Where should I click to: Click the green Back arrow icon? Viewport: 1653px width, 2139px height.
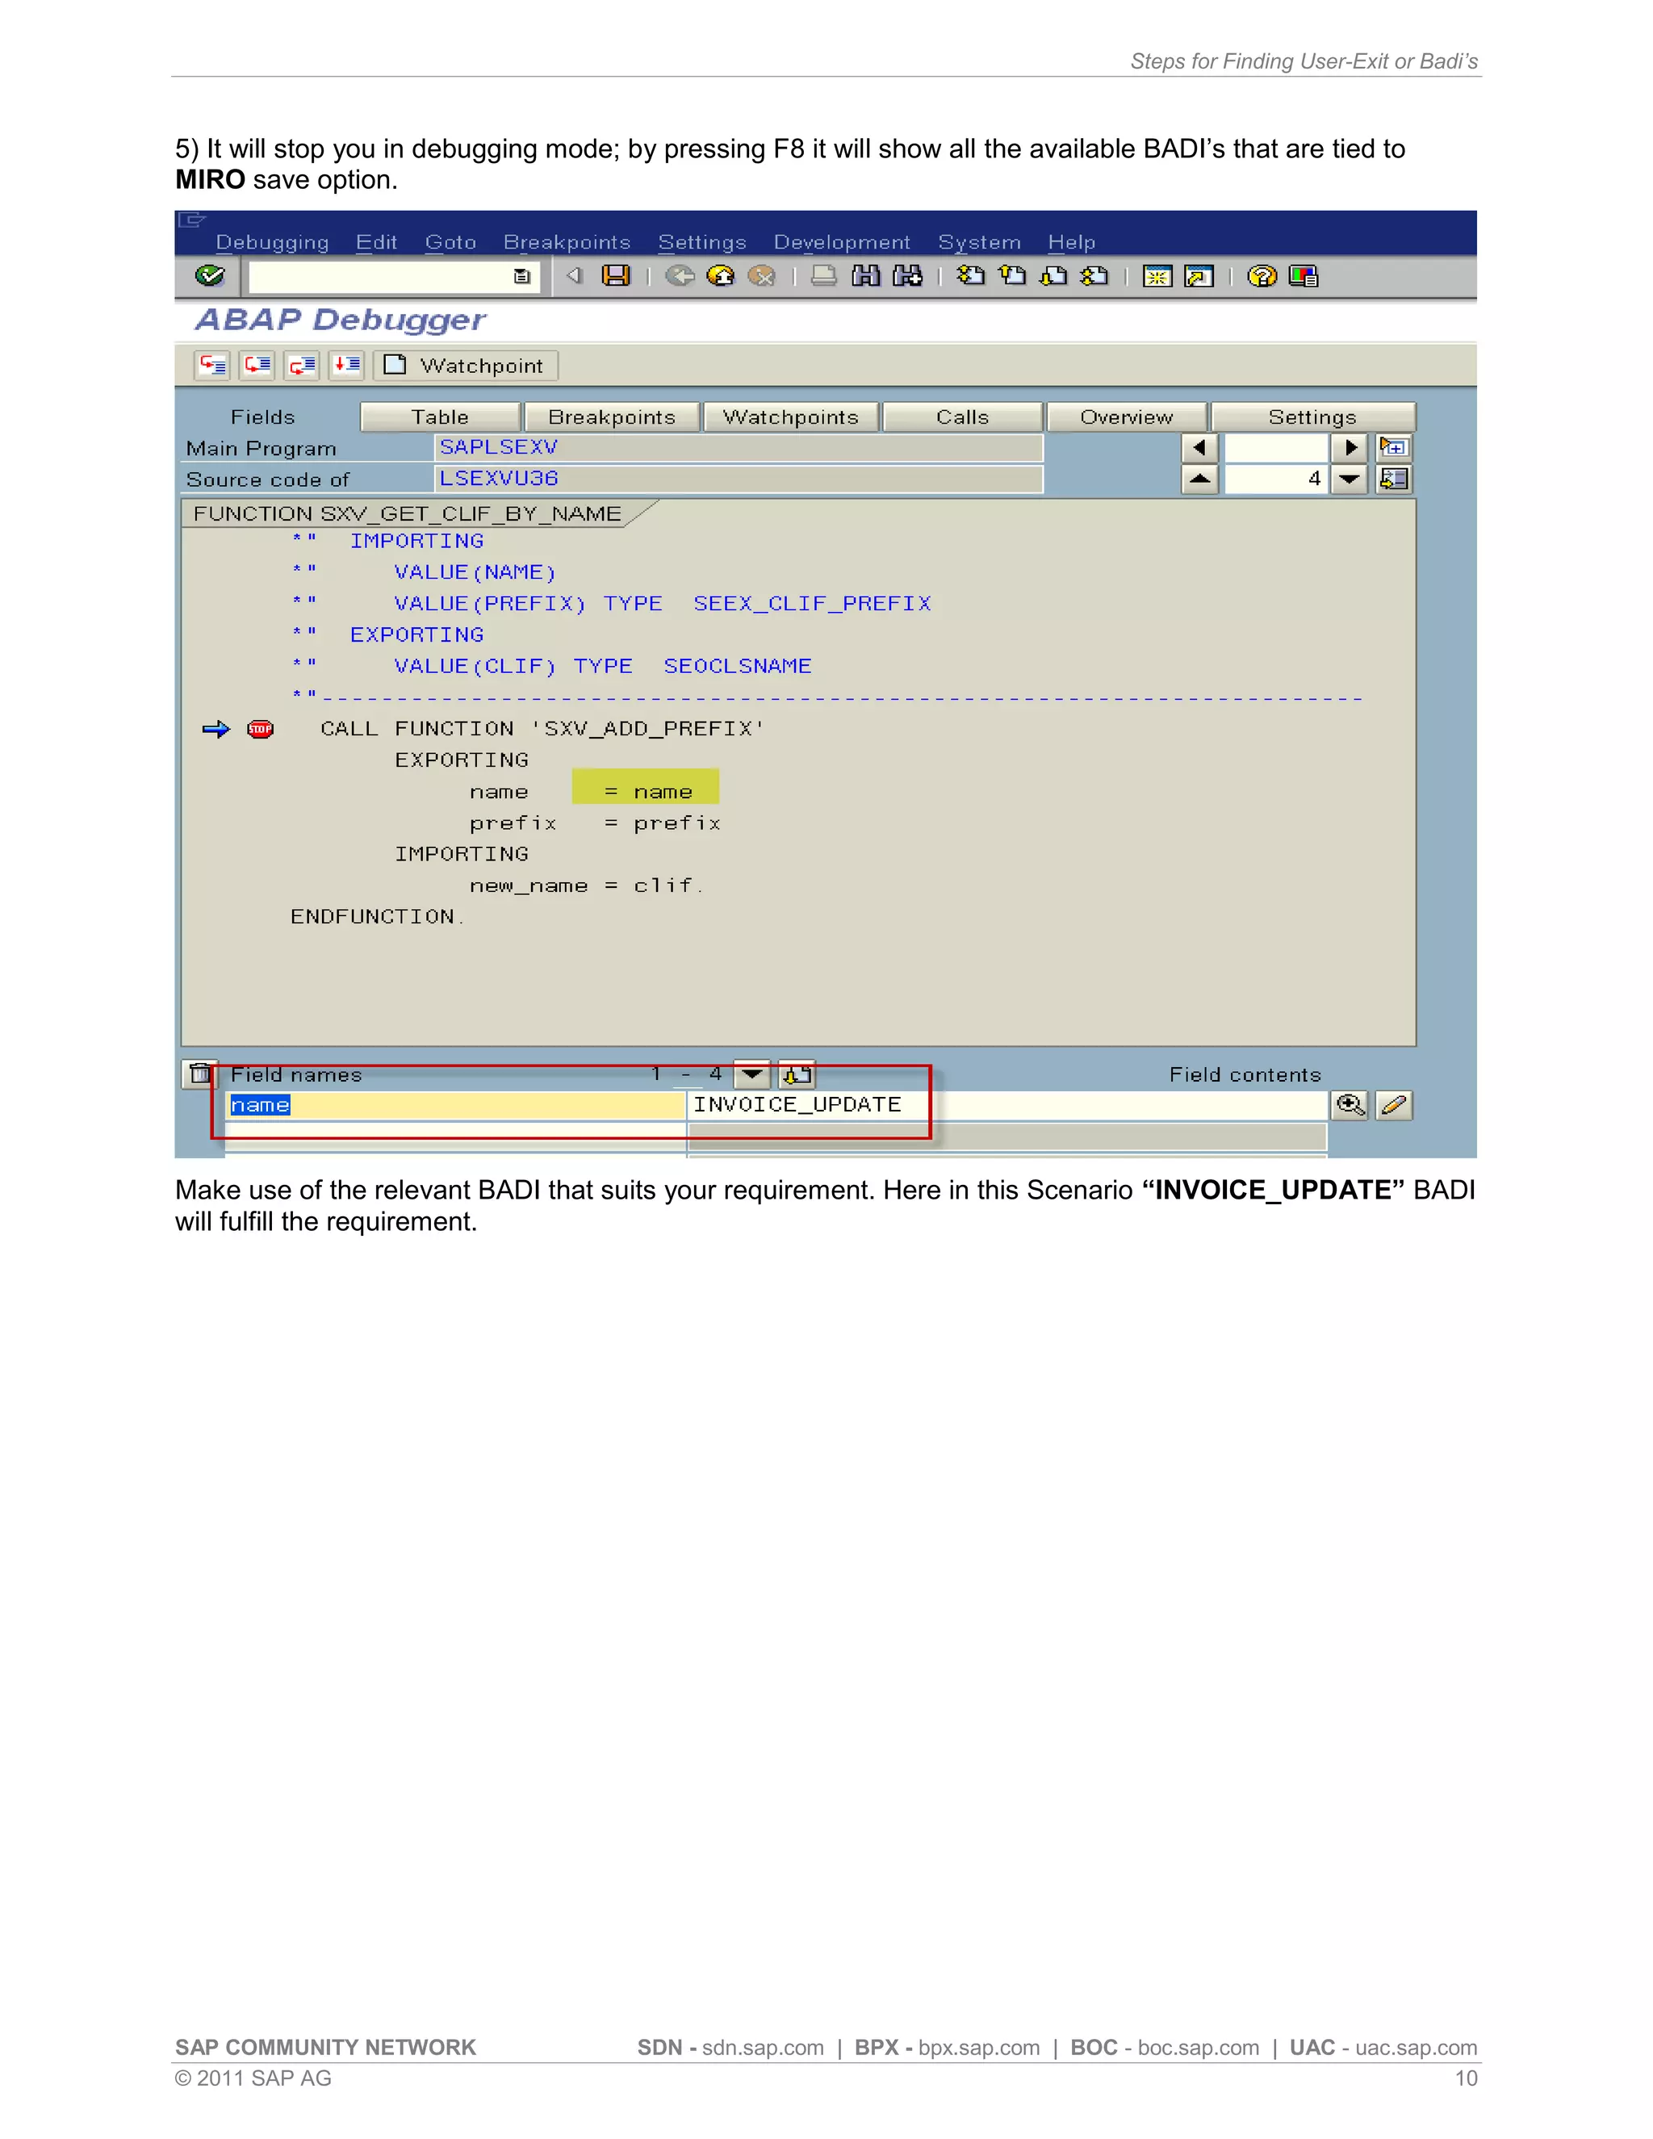click(680, 276)
